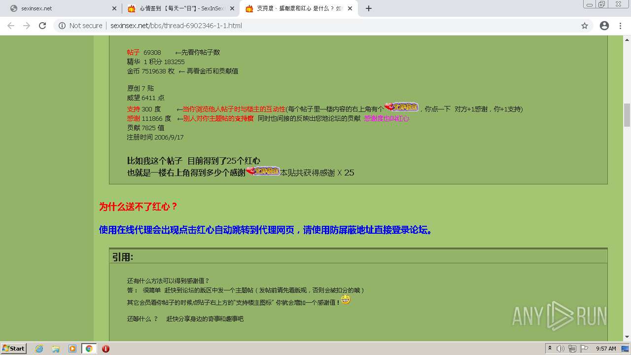
Task: Click the 支持楼主 badge near 本贴共获得感谢
Action: pos(263,171)
